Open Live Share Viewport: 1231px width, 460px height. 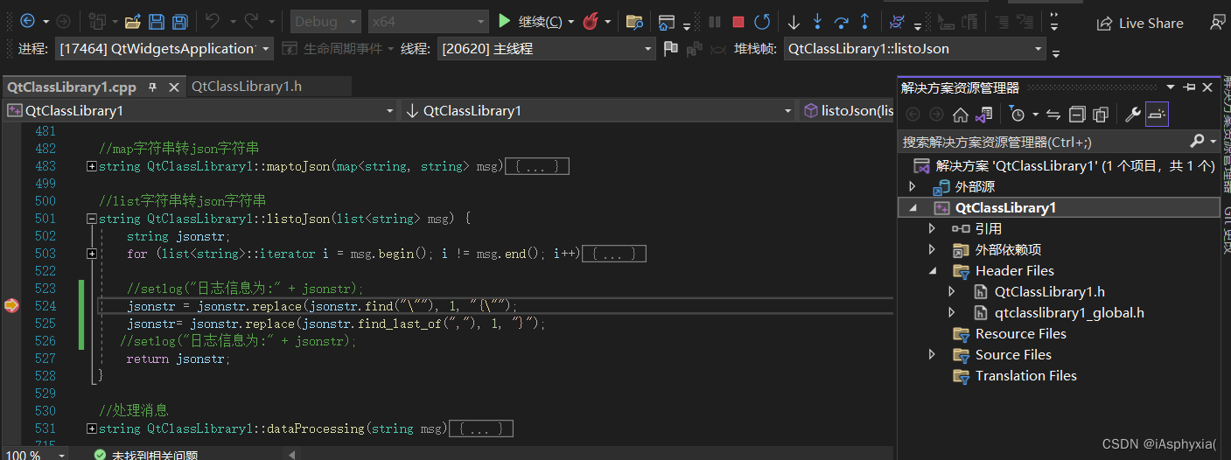(x=1140, y=24)
